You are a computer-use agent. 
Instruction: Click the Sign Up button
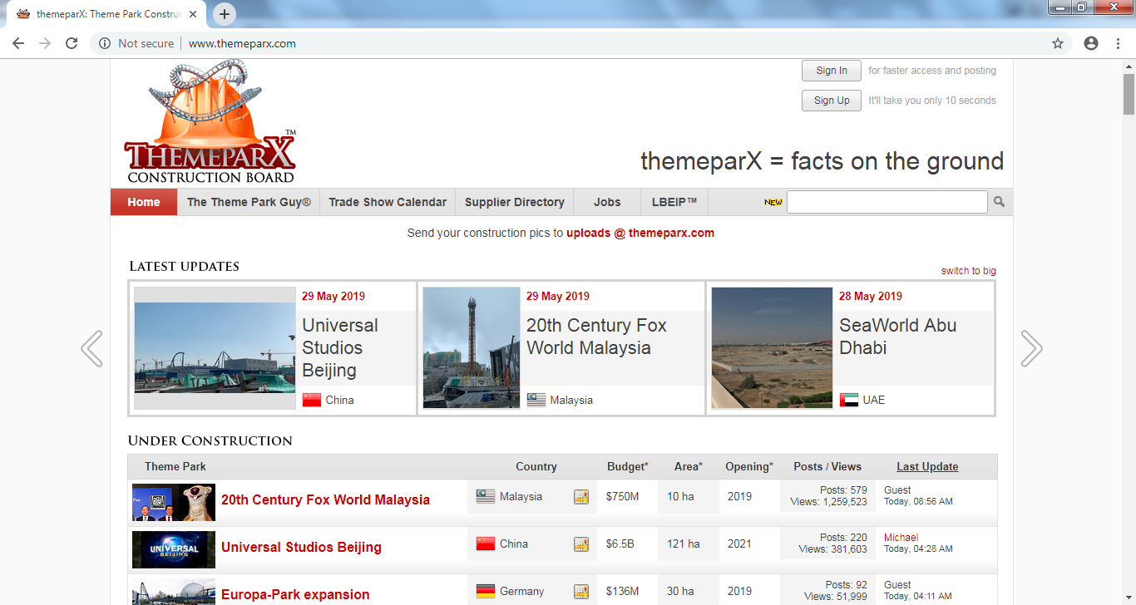pos(832,101)
